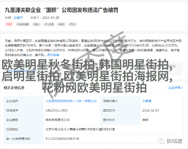188x149 pixels.
Task: Click the 注册资本 label cell
Action: pyautogui.click(x=23, y=110)
